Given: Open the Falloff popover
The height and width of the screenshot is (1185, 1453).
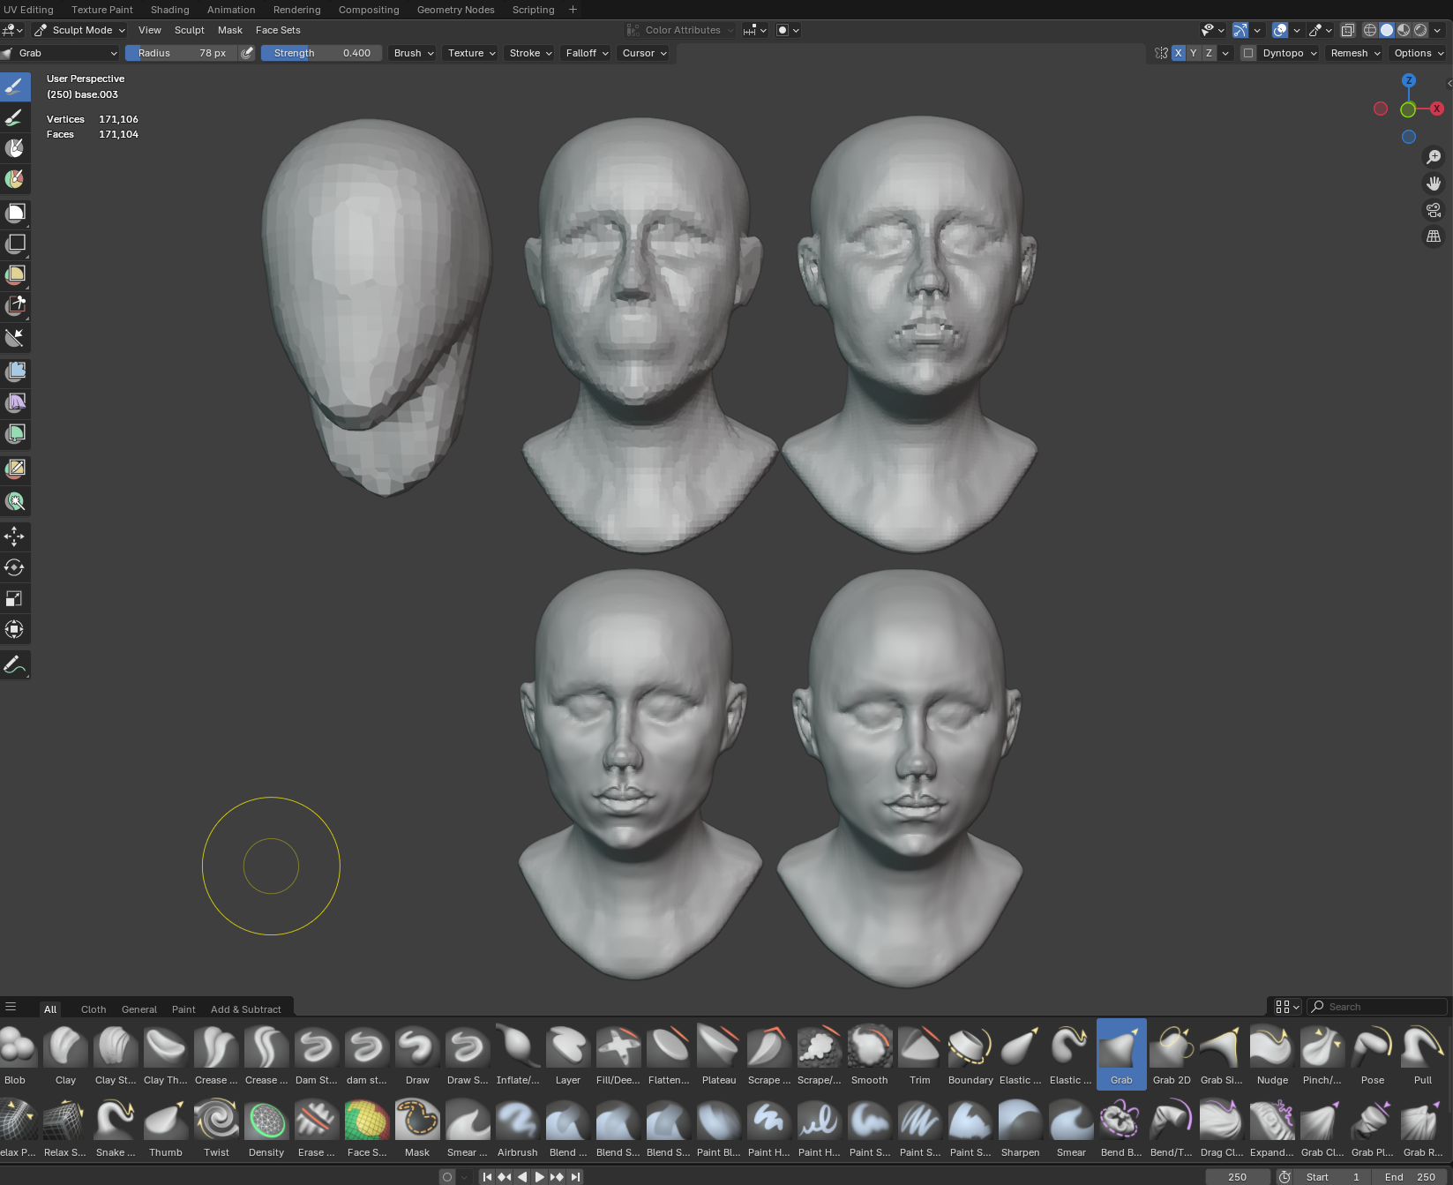Looking at the screenshot, I should coord(587,53).
